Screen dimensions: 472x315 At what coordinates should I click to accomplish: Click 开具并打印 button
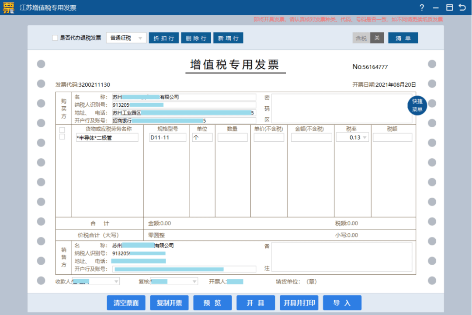[299, 303]
